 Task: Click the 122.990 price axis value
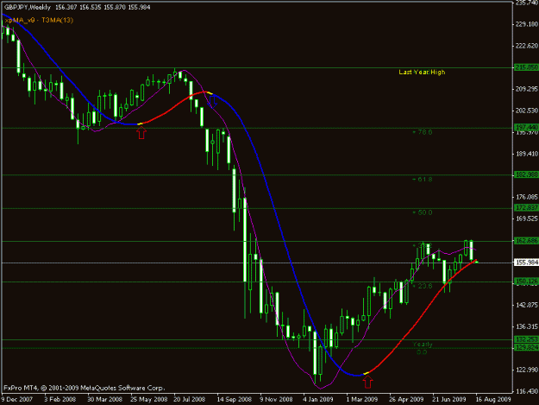pyautogui.click(x=527, y=370)
